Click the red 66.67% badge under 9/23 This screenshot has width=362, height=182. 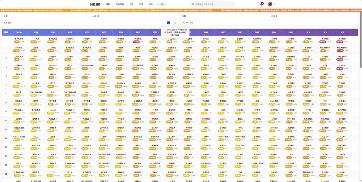tap(136, 42)
